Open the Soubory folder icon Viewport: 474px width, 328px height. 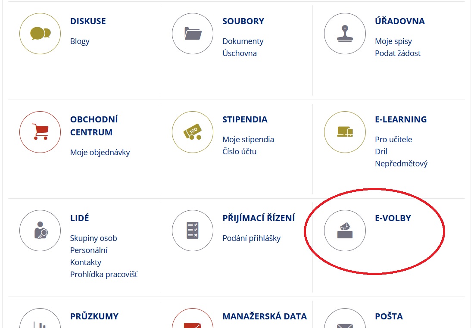tap(193, 34)
